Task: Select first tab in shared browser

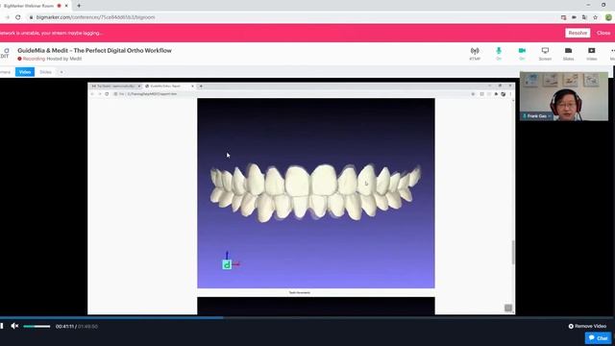Action: 115,86
